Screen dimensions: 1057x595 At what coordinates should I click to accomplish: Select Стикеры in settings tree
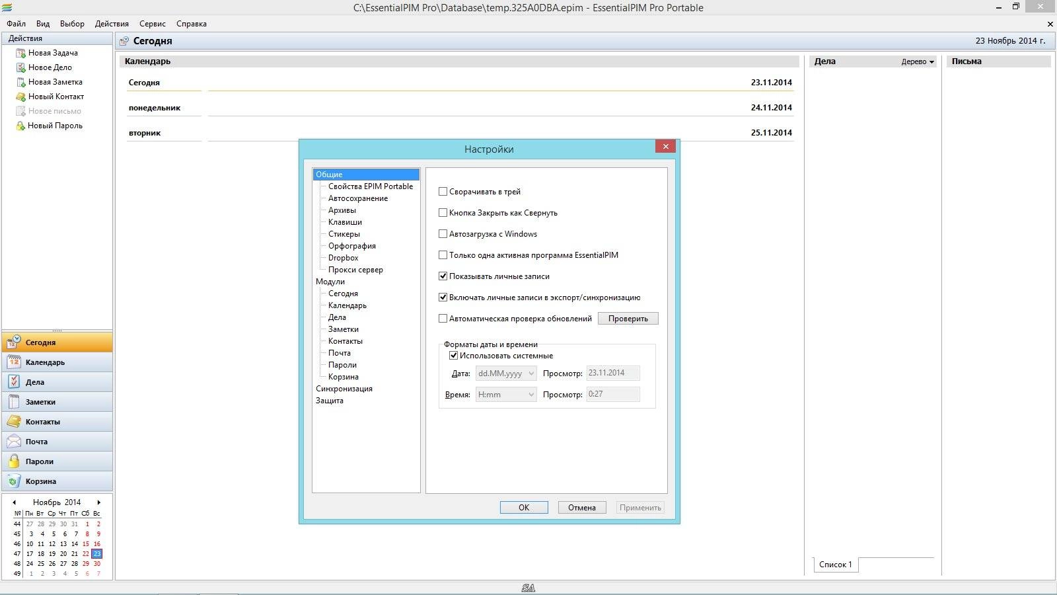(344, 234)
